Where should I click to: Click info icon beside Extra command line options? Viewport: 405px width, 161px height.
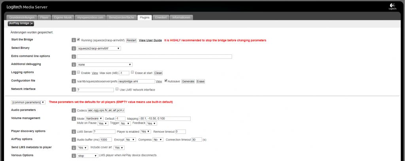coord(74,57)
